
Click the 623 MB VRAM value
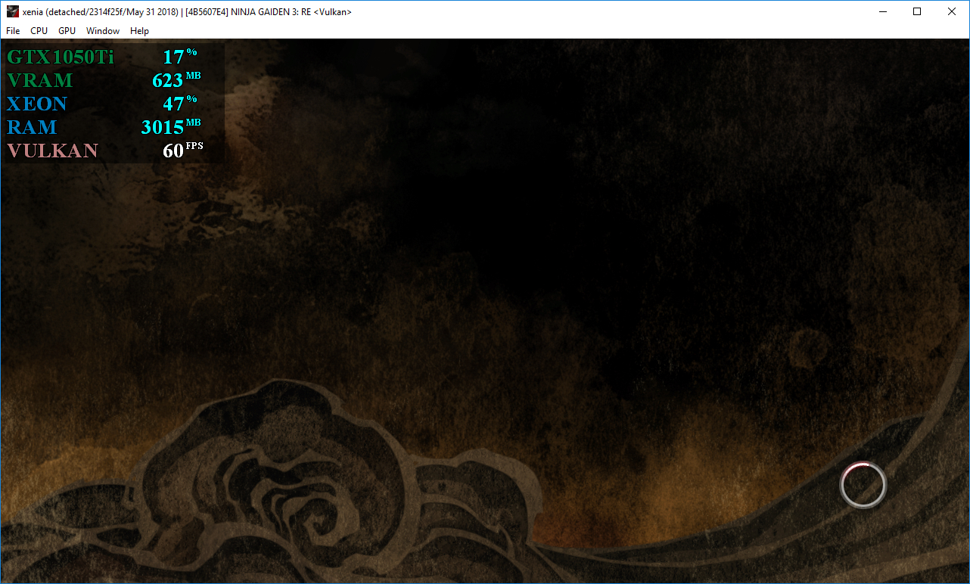click(176, 79)
